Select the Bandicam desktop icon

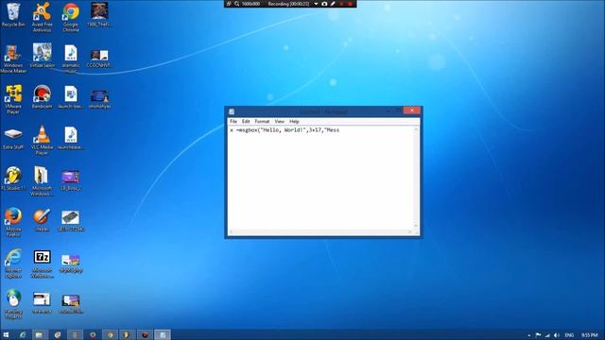click(x=42, y=96)
